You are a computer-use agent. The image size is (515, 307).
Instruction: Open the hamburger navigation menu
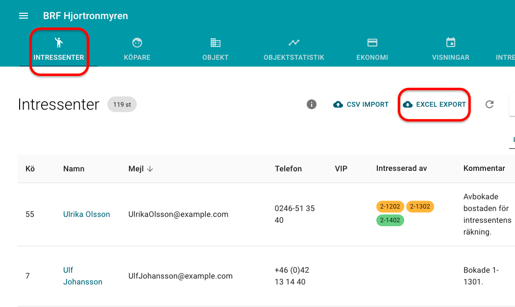pos(24,16)
